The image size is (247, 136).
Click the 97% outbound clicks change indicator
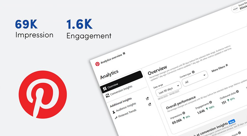pos(231,99)
